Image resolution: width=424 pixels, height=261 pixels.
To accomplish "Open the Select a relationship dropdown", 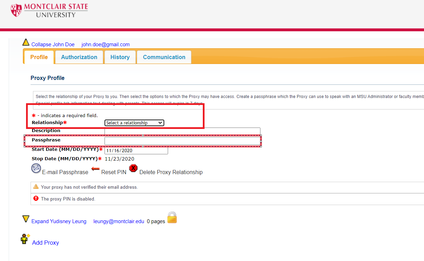I will click(x=134, y=123).
